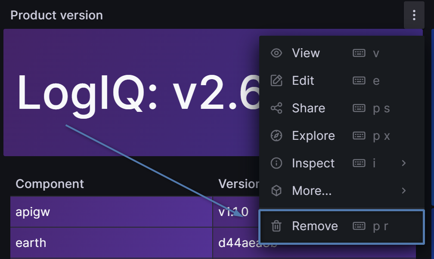Click the Component column header
Screen dimensions: 434x259
click(50, 184)
